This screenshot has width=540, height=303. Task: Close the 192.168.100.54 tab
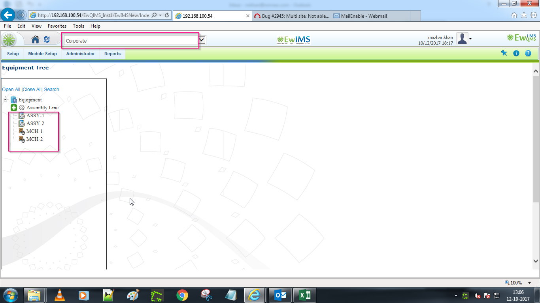coord(248,16)
